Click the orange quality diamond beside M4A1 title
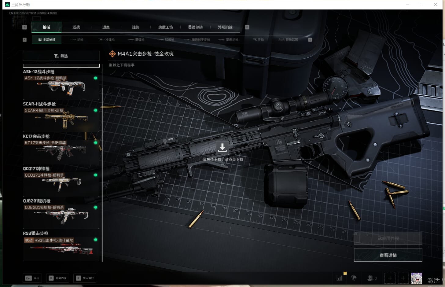 point(112,54)
